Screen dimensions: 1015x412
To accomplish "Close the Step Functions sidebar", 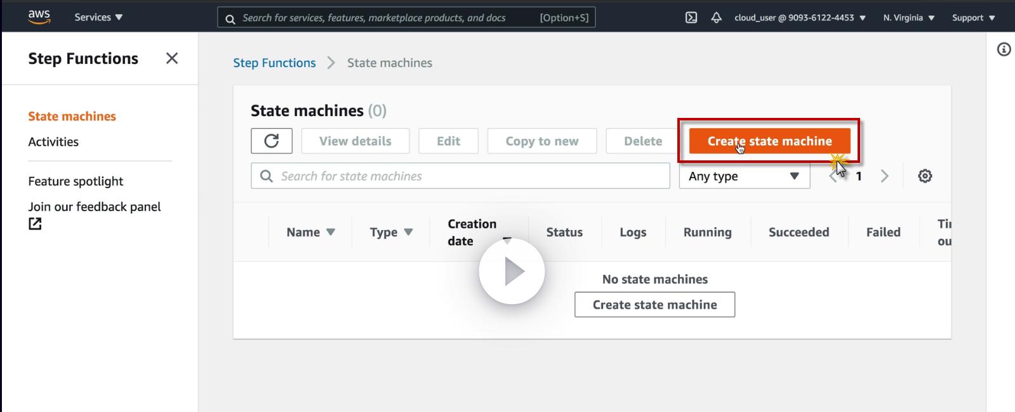I will 171,58.
